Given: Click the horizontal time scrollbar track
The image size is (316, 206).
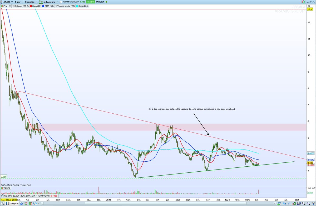Looking at the screenshot, I should tap(158, 203).
